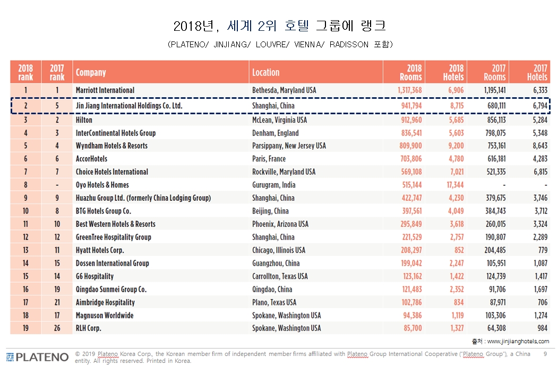Screen dimensions: 558x365
Task: Click the Gurugram, India location
Action: coord(273,185)
